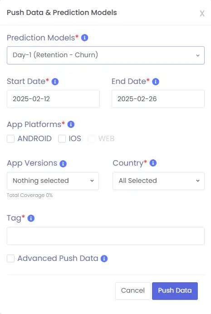211x314 pixels.
Task: Expand the App Versions dropdown
Action: (53, 181)
